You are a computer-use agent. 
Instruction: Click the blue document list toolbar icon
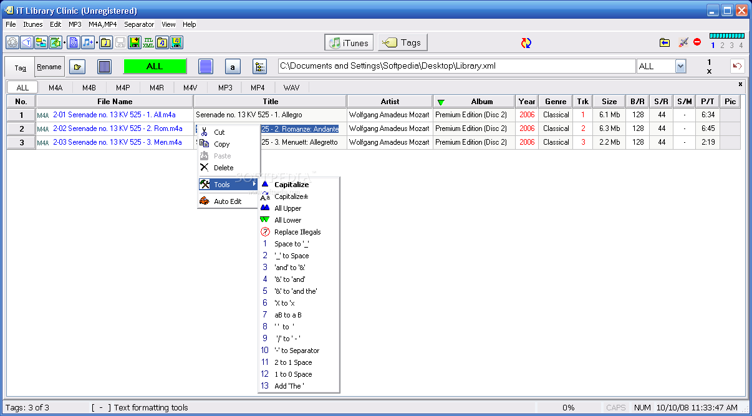click(x=74, y=42)
